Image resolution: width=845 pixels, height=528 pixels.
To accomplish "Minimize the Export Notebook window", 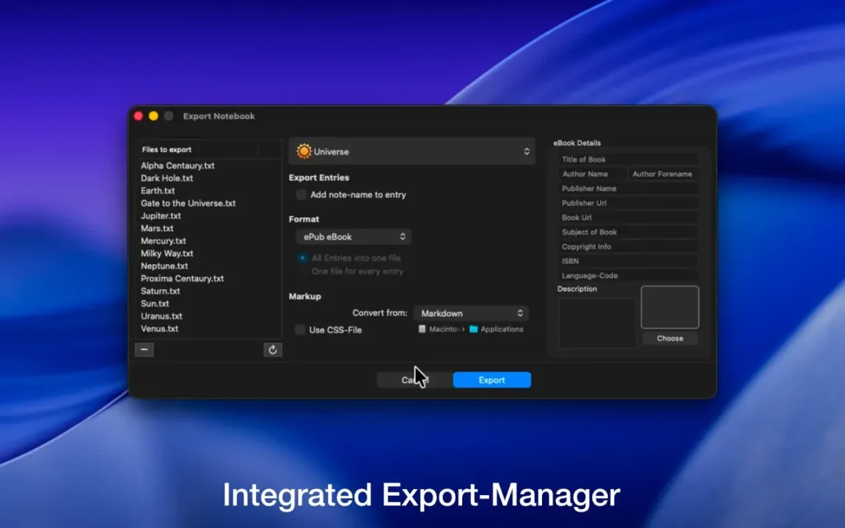I will click(153, 116).
